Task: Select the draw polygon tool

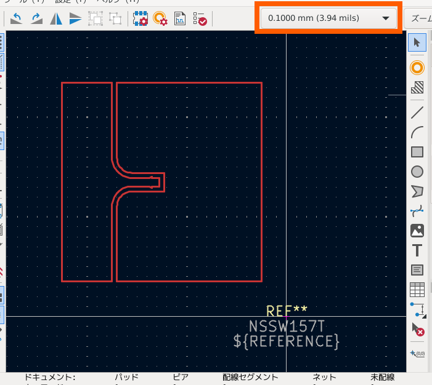Action: pyautogui.click(x=417, y=191)
